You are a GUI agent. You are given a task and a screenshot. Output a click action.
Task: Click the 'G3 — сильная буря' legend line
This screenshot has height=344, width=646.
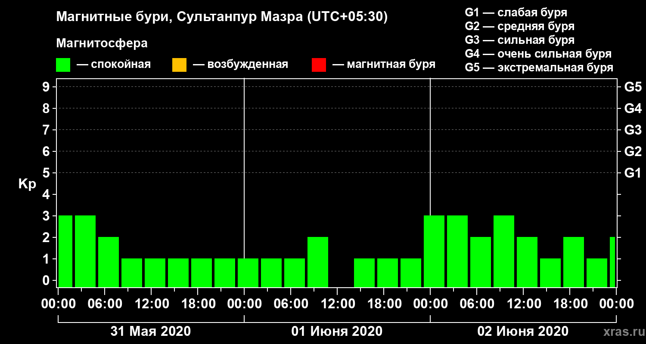(520, 40)
